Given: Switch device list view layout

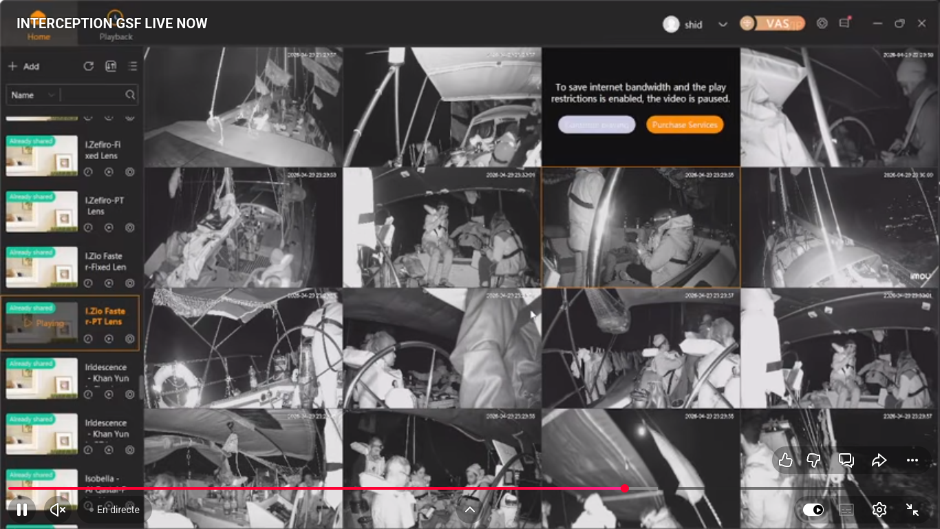Looking at the screenshot, I should (x=132, y=66).
